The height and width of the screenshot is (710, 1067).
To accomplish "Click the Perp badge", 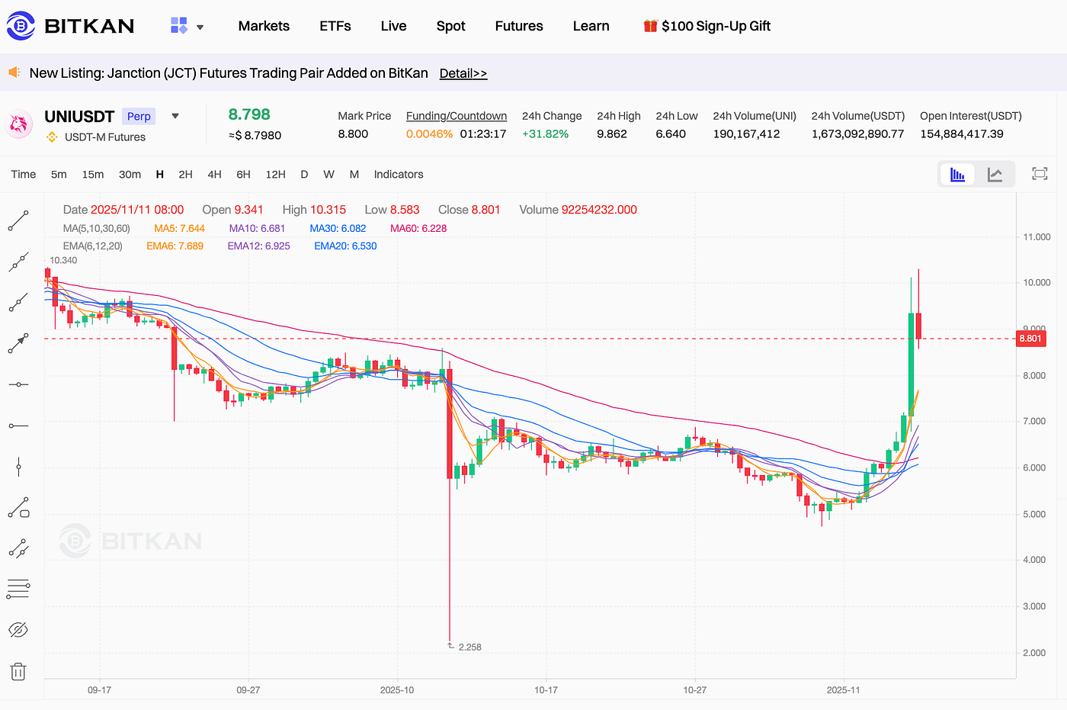I will click(x=139, y=116).
